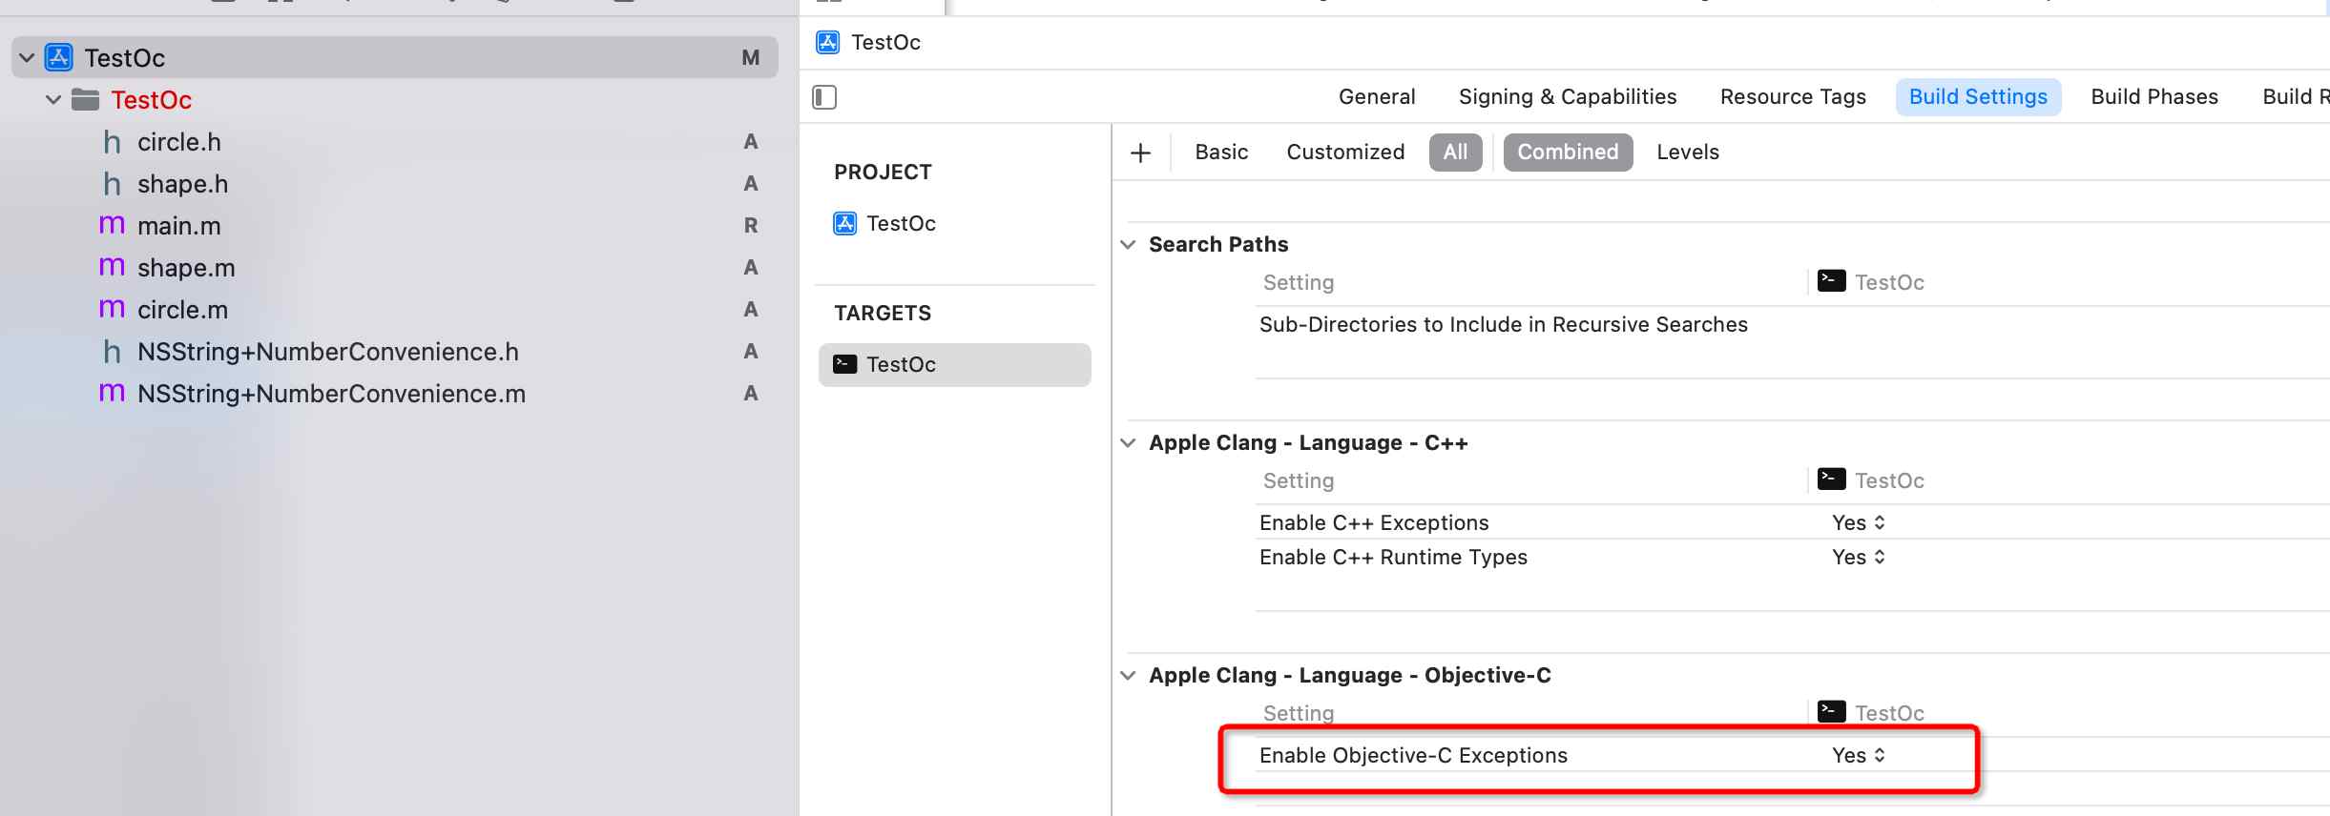
Task: Open the Signing & Capabilities tab
Action: pos(1567,97)
